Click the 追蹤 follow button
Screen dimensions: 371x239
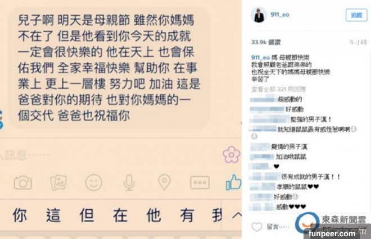[x=356, y=15]
